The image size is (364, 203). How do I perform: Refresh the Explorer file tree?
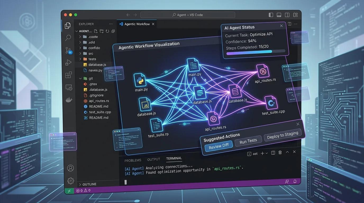[107, 31]
